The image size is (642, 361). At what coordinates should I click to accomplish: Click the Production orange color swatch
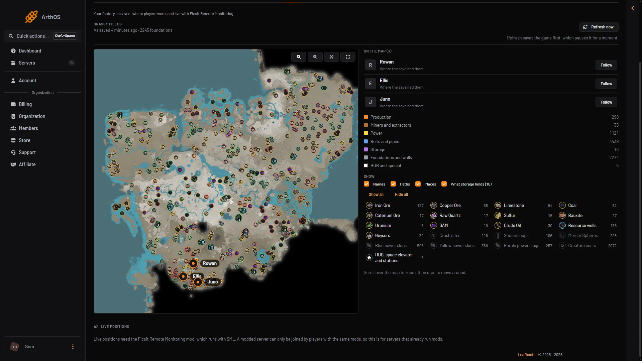pyautogui.click(x=366, y=117)
